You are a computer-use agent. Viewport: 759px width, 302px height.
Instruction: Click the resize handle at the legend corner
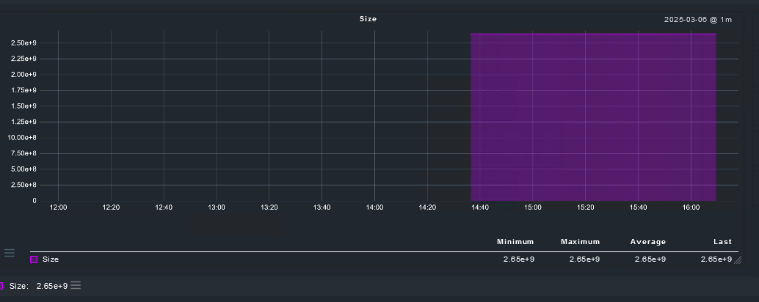pyautogui.click(x=737, y=259)
